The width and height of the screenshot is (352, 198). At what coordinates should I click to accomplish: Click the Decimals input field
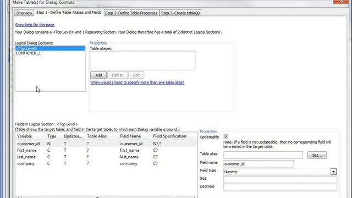[280, 187]
